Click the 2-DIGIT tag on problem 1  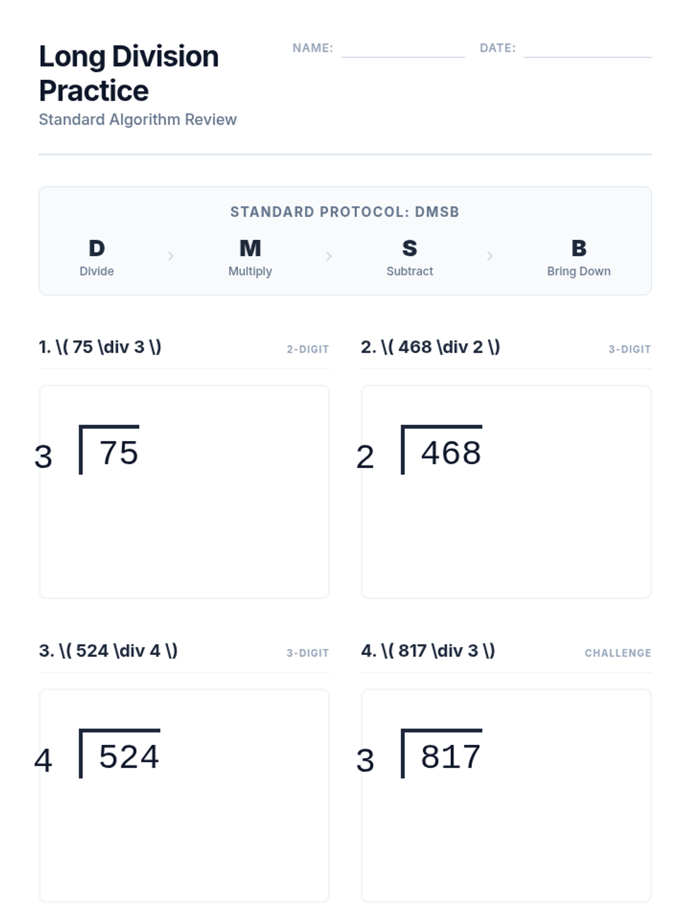[x=308, y=349]
